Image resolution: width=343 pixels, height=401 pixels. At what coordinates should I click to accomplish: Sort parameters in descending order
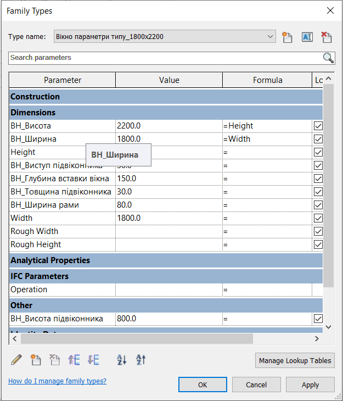point(141,360)
